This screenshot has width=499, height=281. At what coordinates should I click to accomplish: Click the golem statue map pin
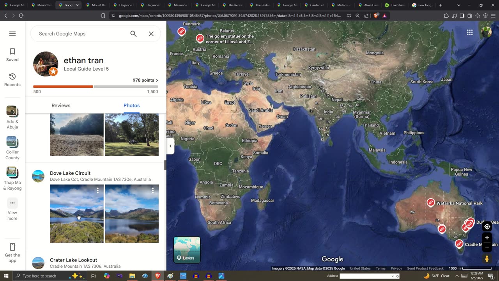(x=200, y=38)
